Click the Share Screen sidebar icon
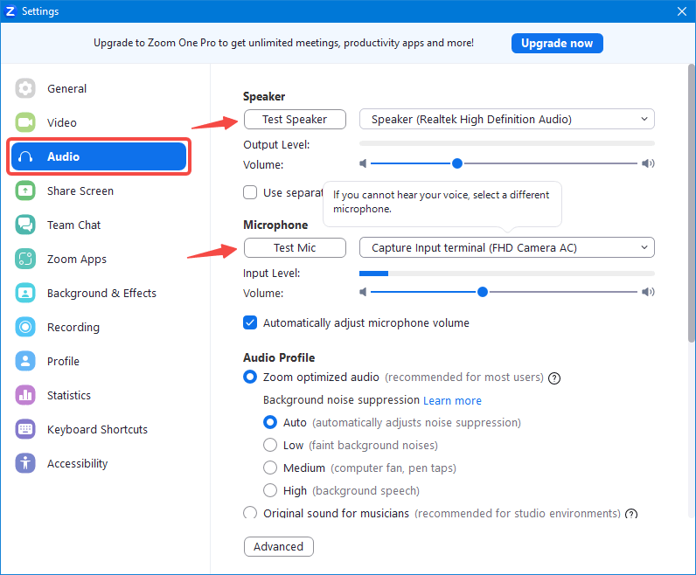 coord(25,191)
